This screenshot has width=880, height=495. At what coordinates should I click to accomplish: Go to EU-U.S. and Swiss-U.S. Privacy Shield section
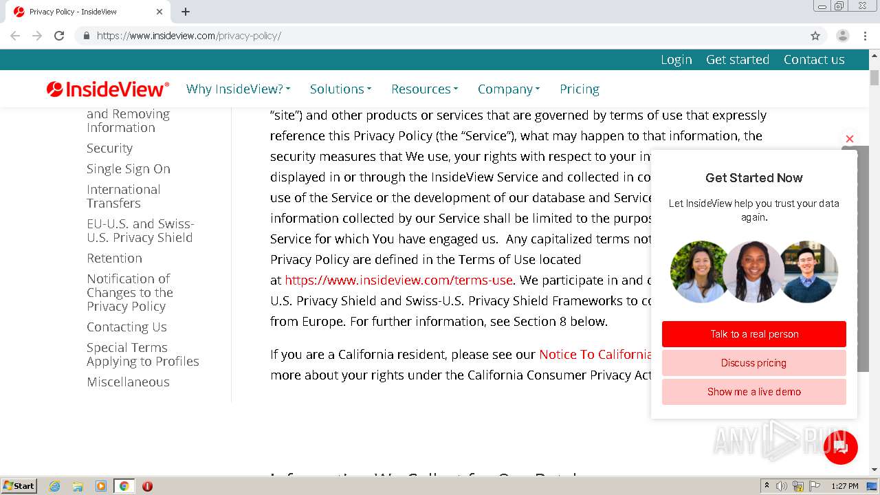coord(140,230)
